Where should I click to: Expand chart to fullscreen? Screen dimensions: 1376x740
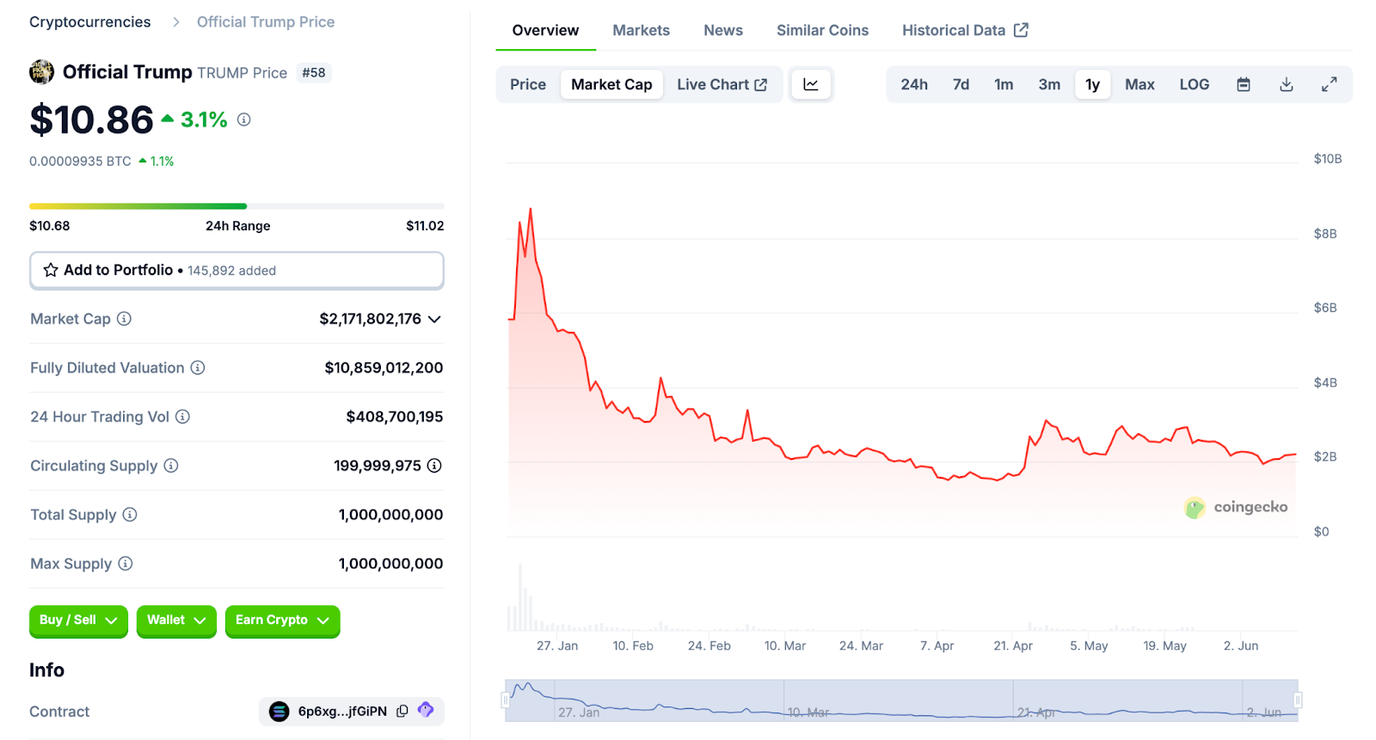[x=1330, y=84]
